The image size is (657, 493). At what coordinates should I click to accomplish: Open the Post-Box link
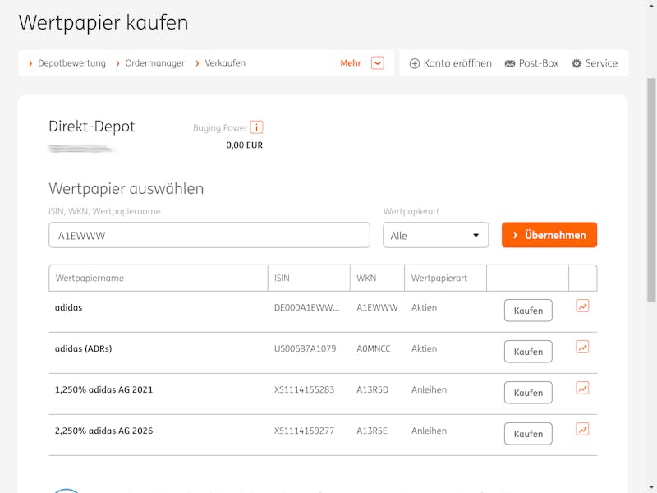(539, 63)
